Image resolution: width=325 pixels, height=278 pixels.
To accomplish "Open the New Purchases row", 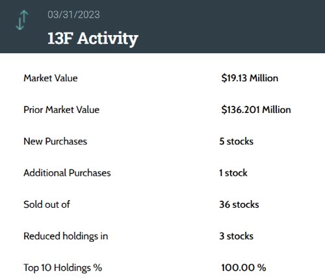I will click(162, 142).
